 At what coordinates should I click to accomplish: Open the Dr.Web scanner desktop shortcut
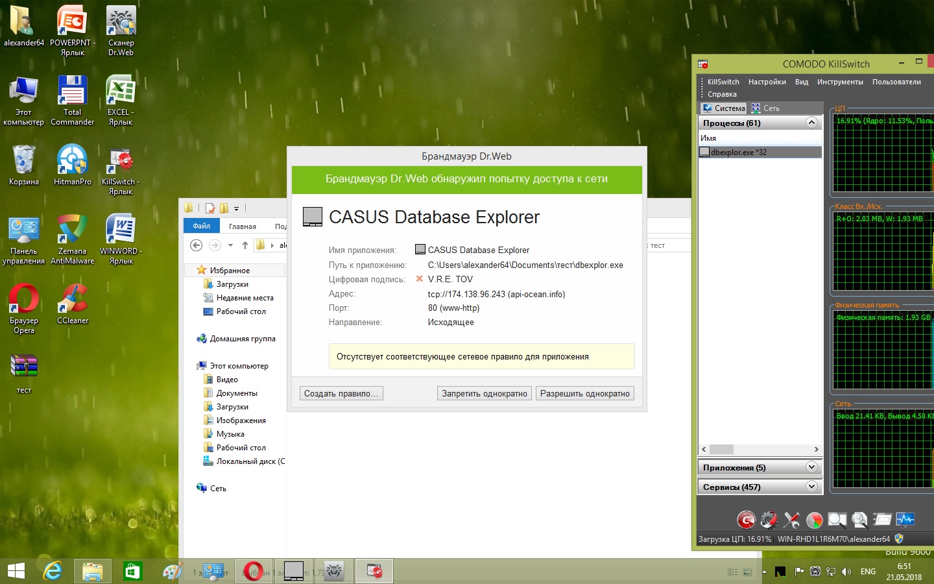tap(121, 31)
